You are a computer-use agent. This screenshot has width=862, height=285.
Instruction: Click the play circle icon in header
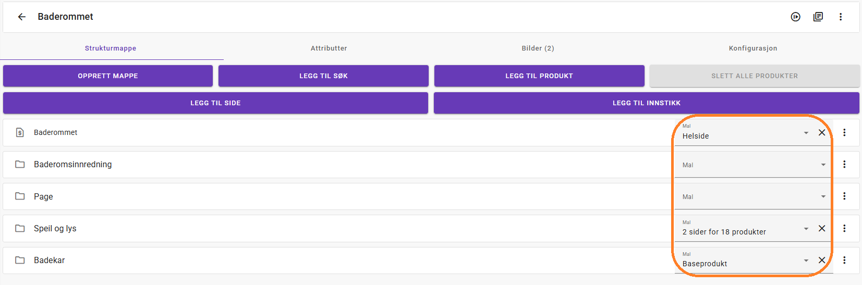795,17
